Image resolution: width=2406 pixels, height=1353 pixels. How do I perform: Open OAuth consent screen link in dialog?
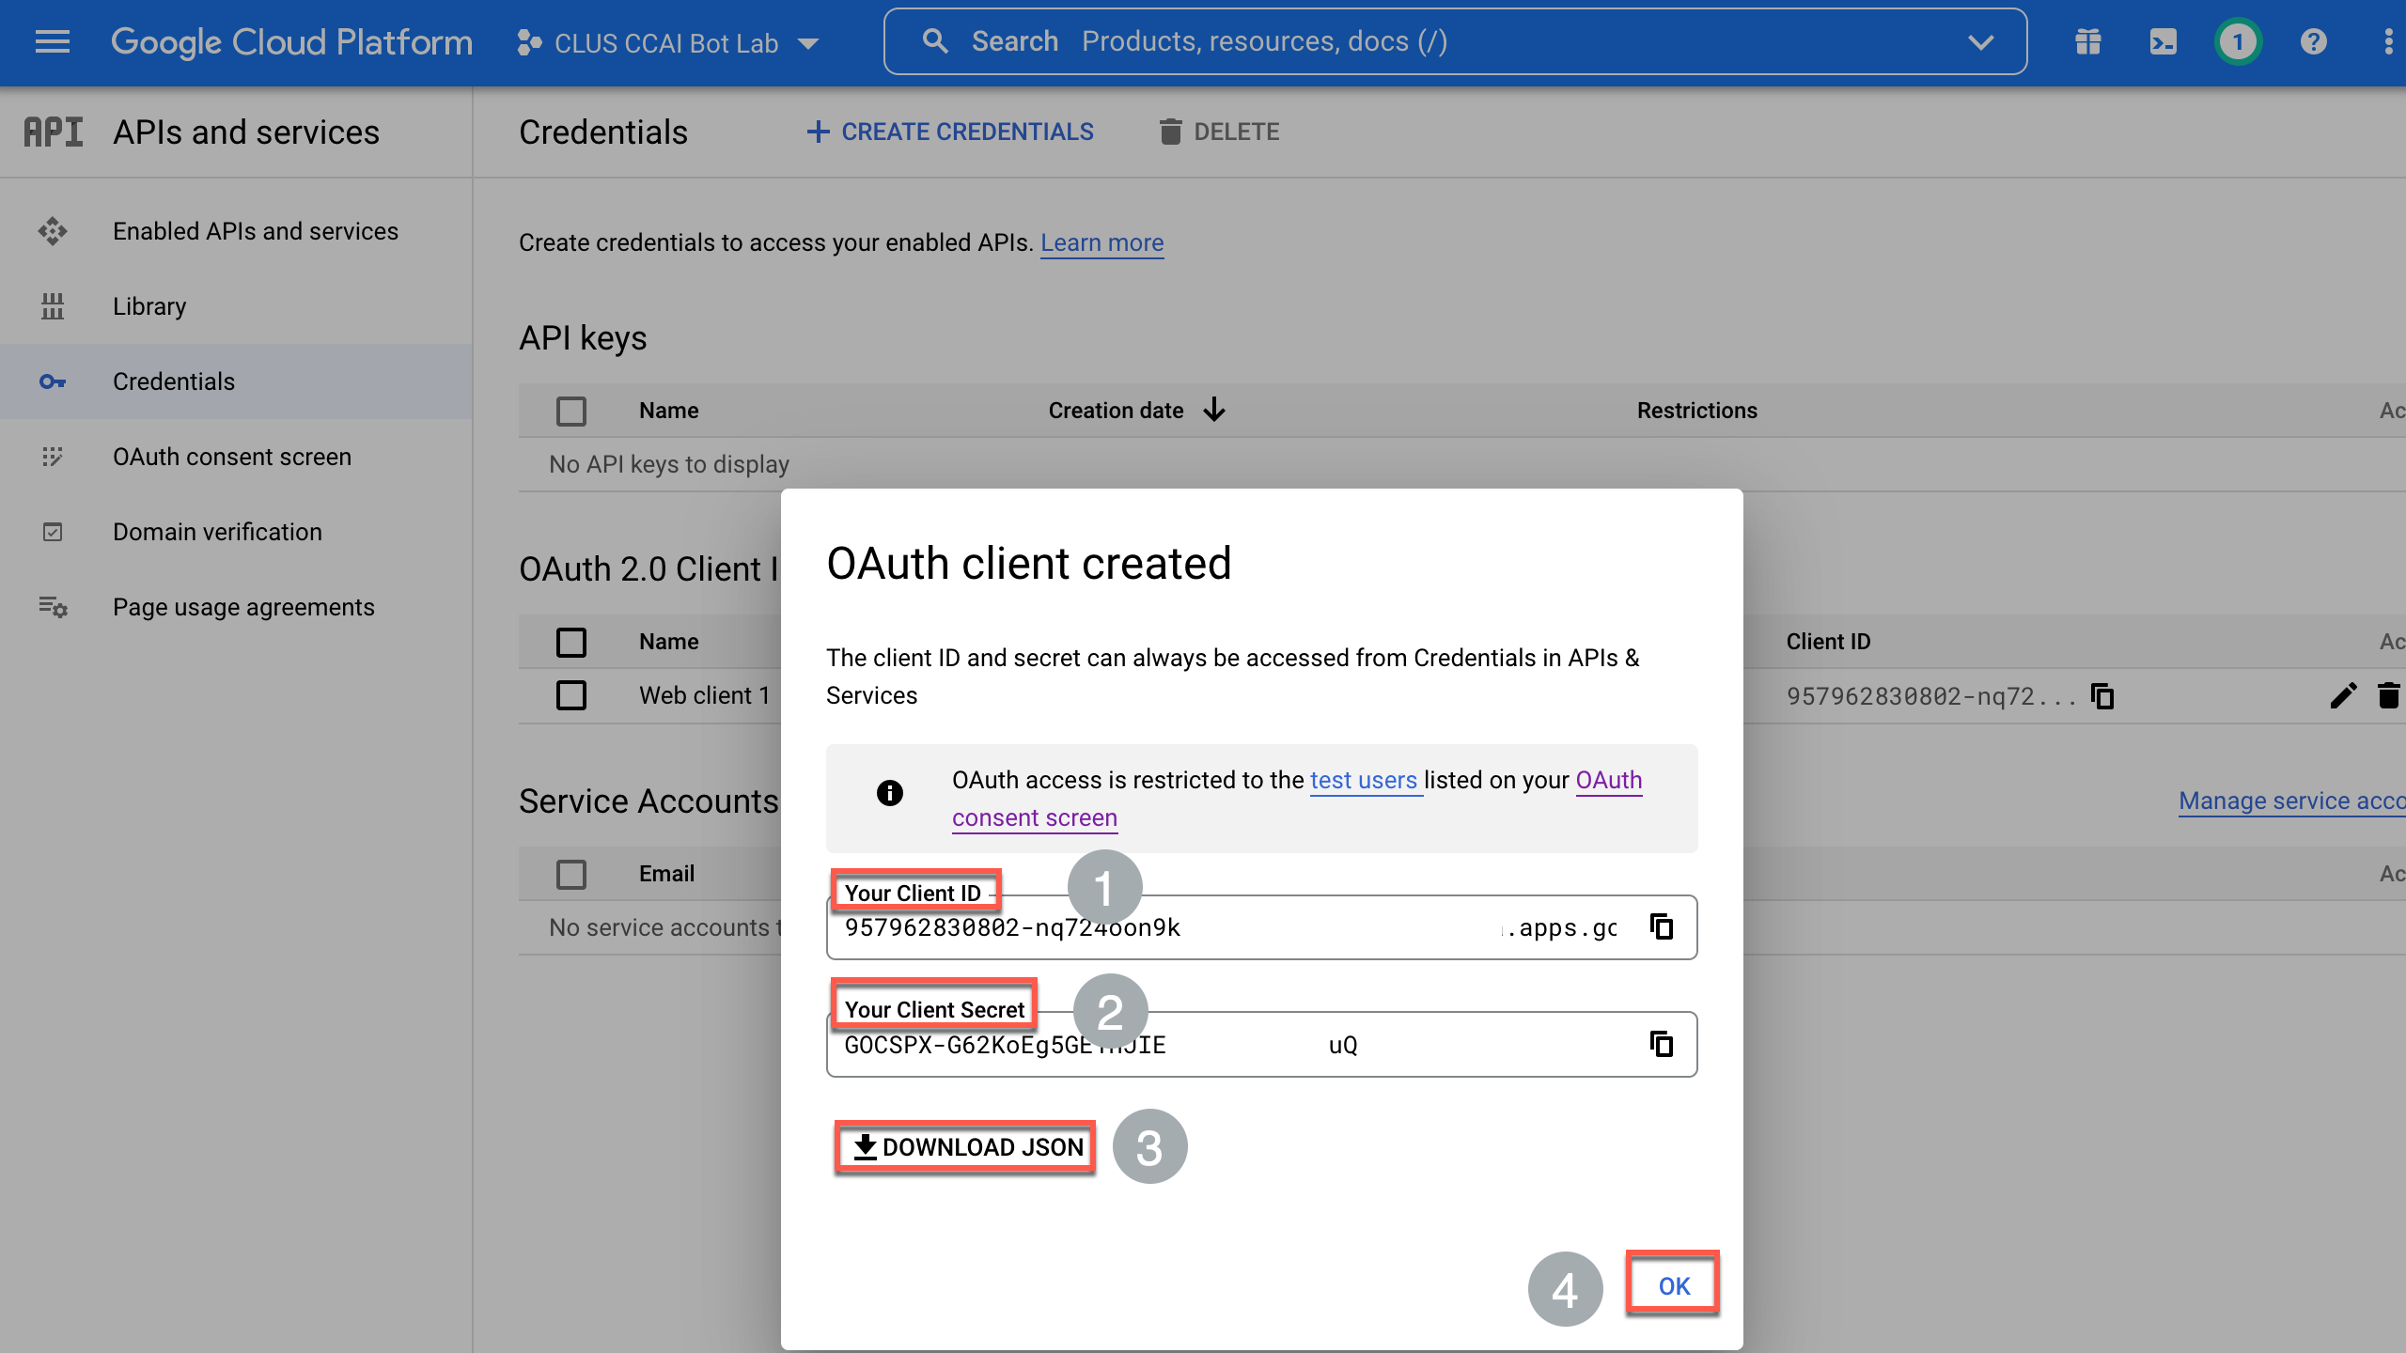[1297, 799]
